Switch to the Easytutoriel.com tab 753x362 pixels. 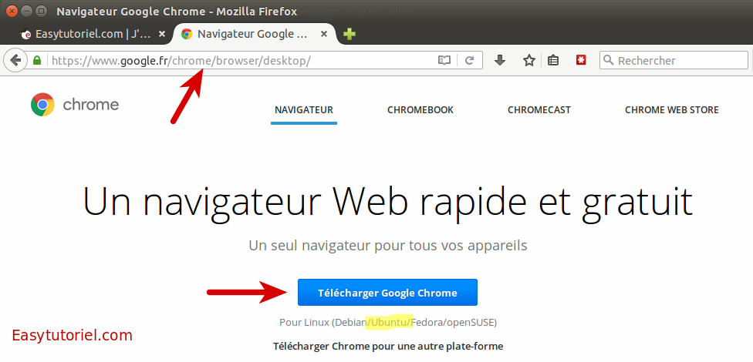[x=93, y=34]
